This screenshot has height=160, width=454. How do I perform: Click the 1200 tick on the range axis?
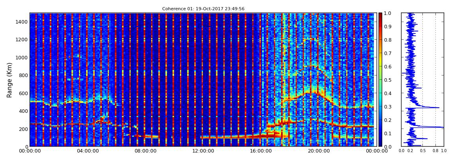pos(22,39)
